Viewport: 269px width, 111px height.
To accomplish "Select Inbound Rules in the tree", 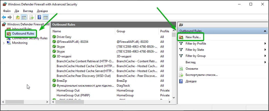I will 22,29.
